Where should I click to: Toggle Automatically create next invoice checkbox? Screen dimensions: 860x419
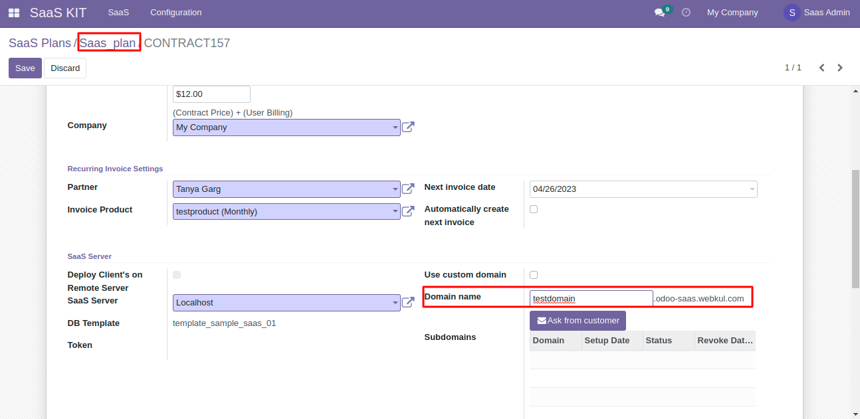coord(534,209)
